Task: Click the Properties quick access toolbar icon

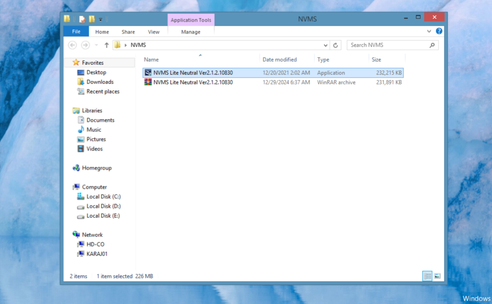Action: click(x=82, y=19)
